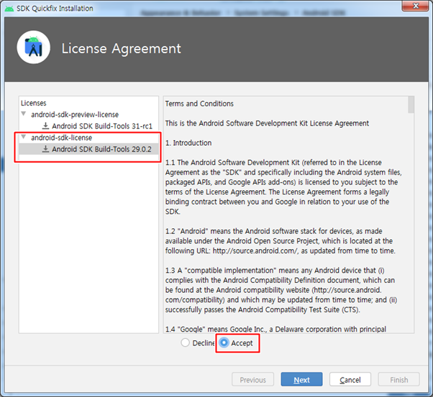Click download icon beside Build-Tools 29.0.2
This screenshot has width=433, height=397.
tap(45, 149)
